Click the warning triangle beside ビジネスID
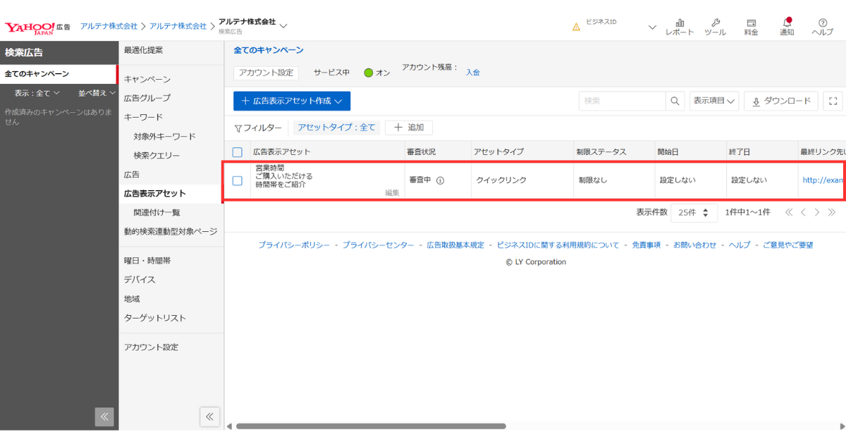The image size is (846, 444). click(576, 27)
